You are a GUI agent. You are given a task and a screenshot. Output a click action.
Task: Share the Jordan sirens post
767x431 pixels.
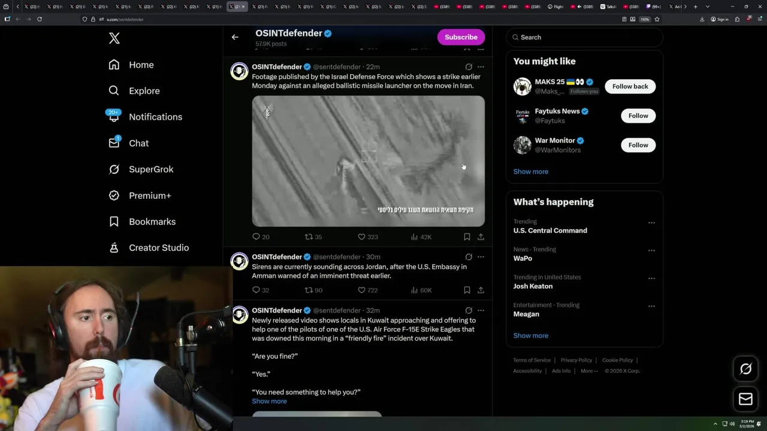coord(481,290)
